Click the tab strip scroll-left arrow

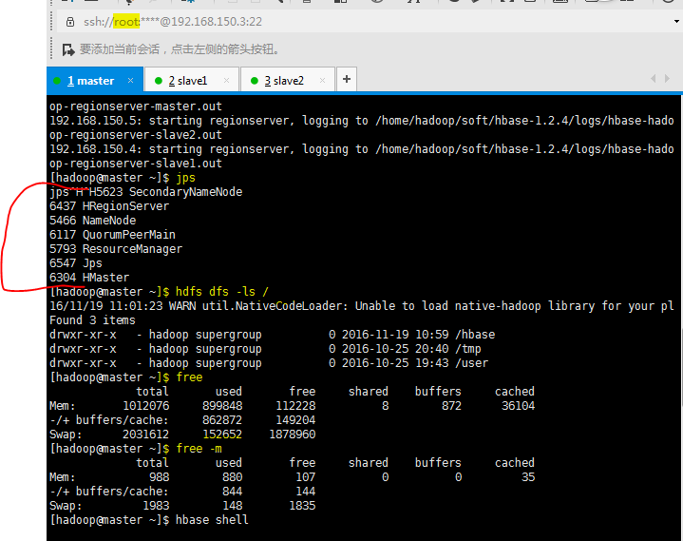click(653, 79)
